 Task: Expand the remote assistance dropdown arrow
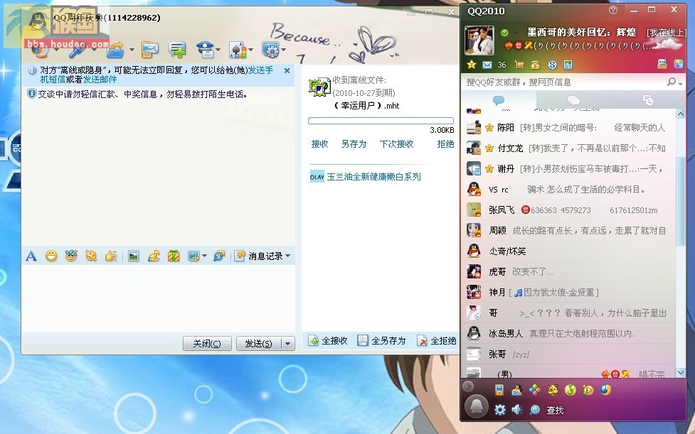click(x=218, y=50)
